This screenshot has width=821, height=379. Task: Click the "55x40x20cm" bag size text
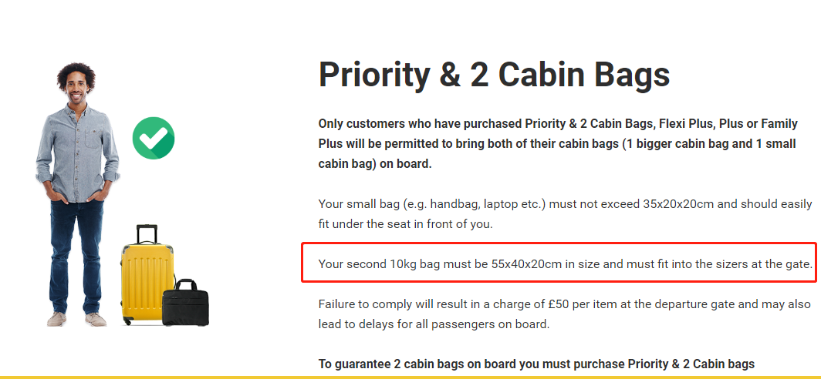click(x=526, y=264)
